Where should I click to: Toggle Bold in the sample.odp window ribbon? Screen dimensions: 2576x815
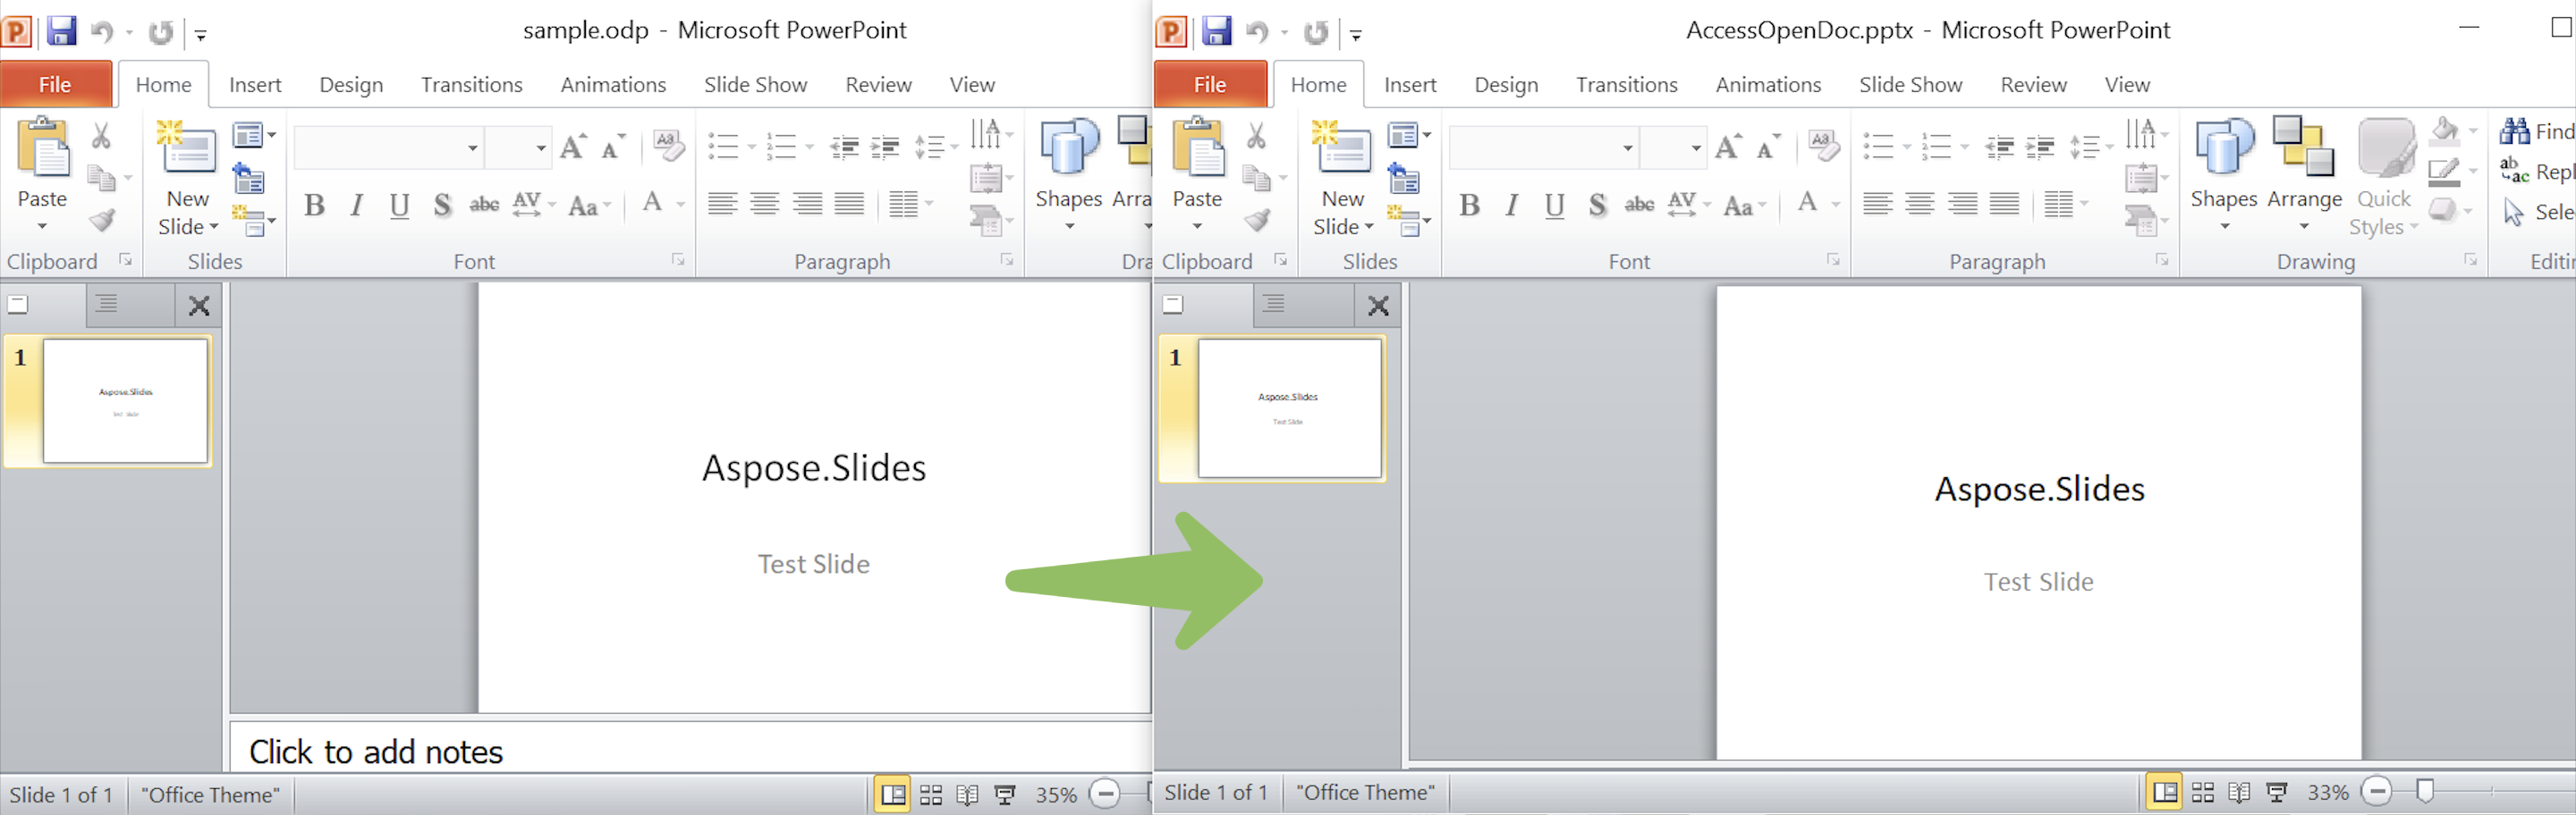(314, 206)
